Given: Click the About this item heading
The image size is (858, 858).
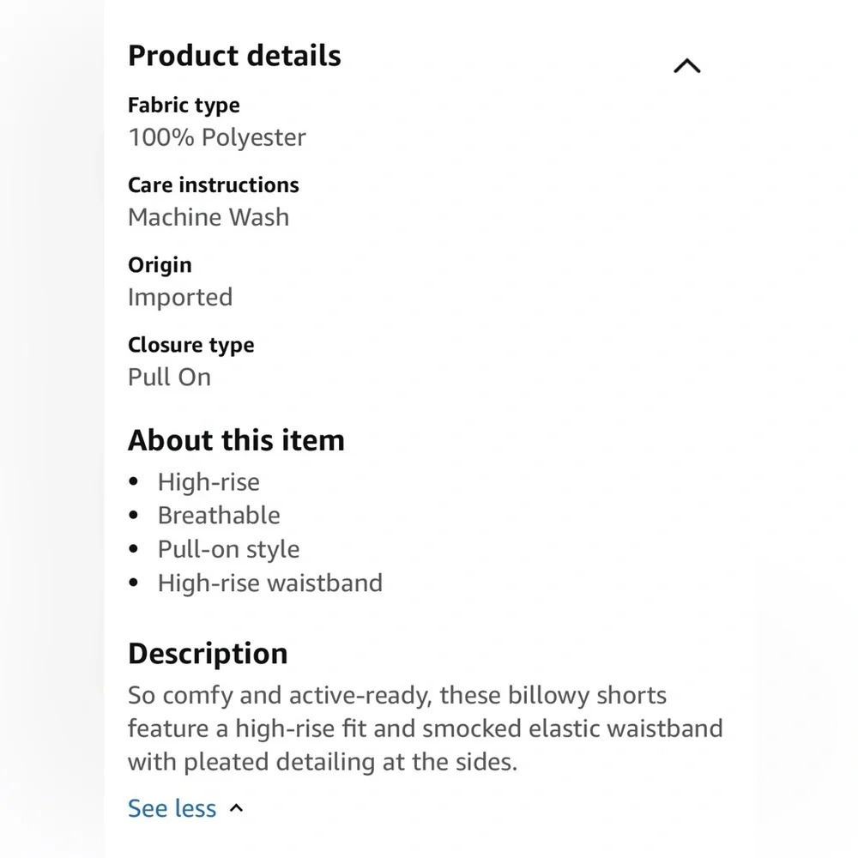Looking at the screenshot, I should click(237, 440).
